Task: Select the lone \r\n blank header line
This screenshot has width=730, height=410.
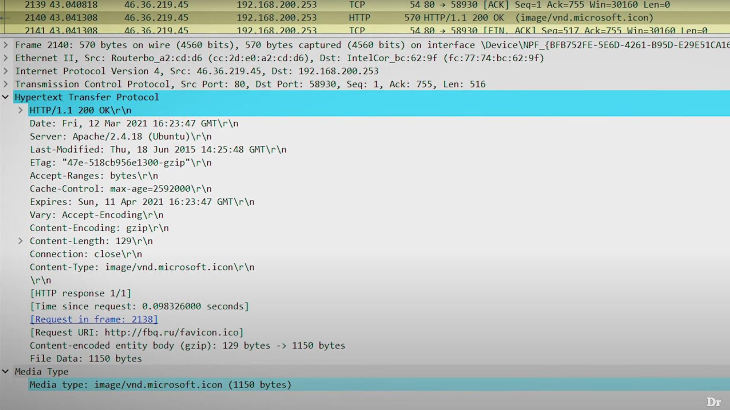Action: point(40,280)
